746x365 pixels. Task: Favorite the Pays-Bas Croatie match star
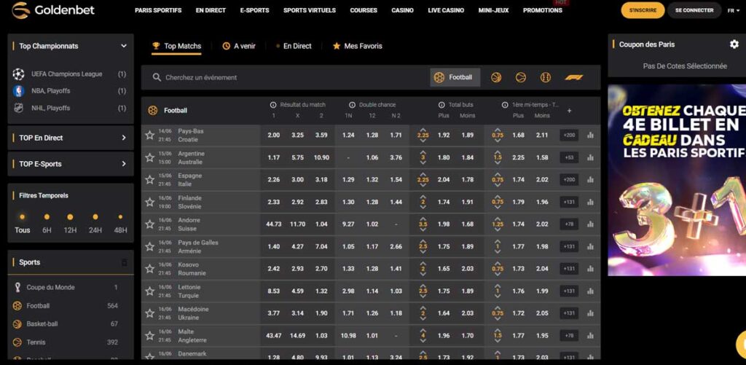click(x=150, y=136)
